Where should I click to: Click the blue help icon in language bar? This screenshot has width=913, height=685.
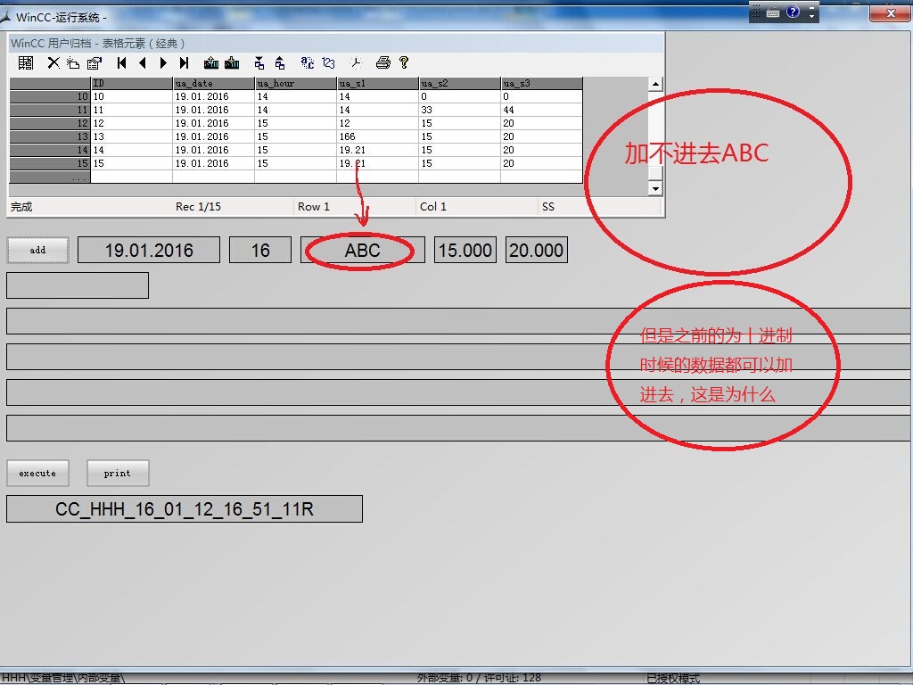[x=793, y=12]
